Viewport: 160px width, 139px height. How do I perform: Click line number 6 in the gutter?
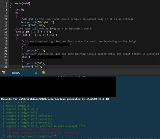coord(6,3)
